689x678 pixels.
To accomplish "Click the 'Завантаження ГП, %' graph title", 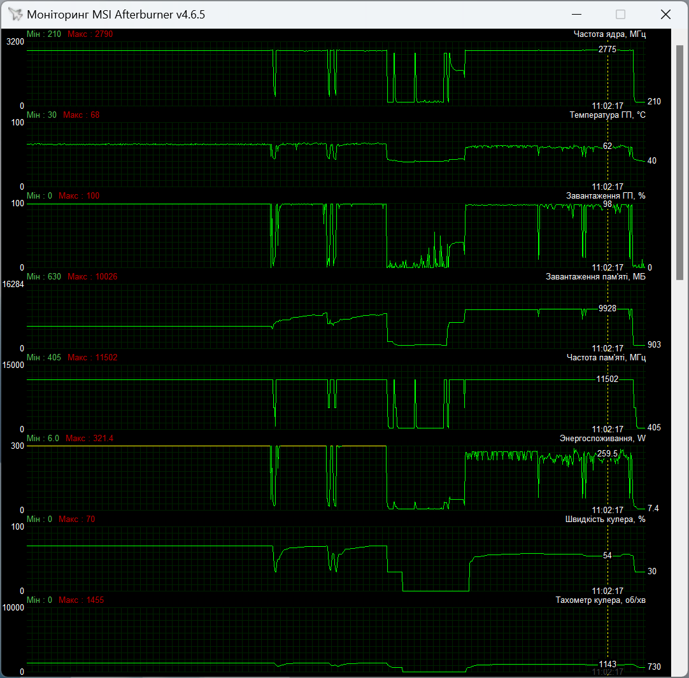I will tap(606, 196).
